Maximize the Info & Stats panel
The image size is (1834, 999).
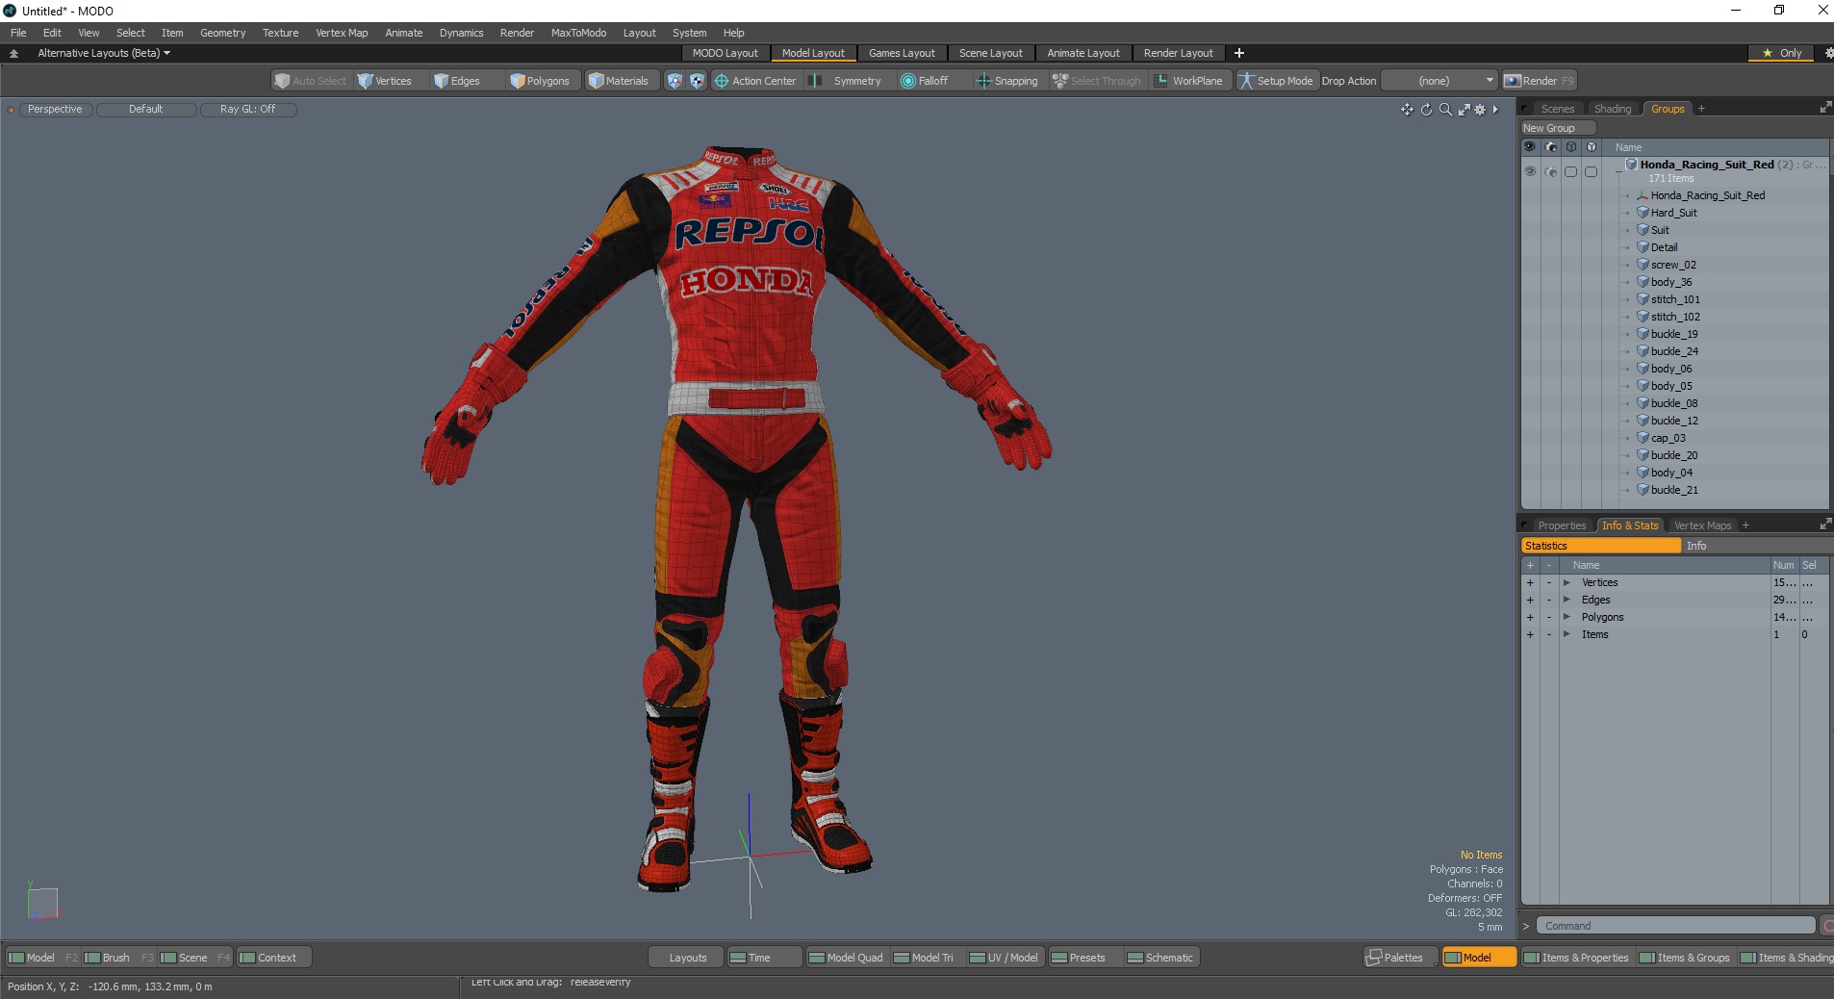[x=1824, y=525]
